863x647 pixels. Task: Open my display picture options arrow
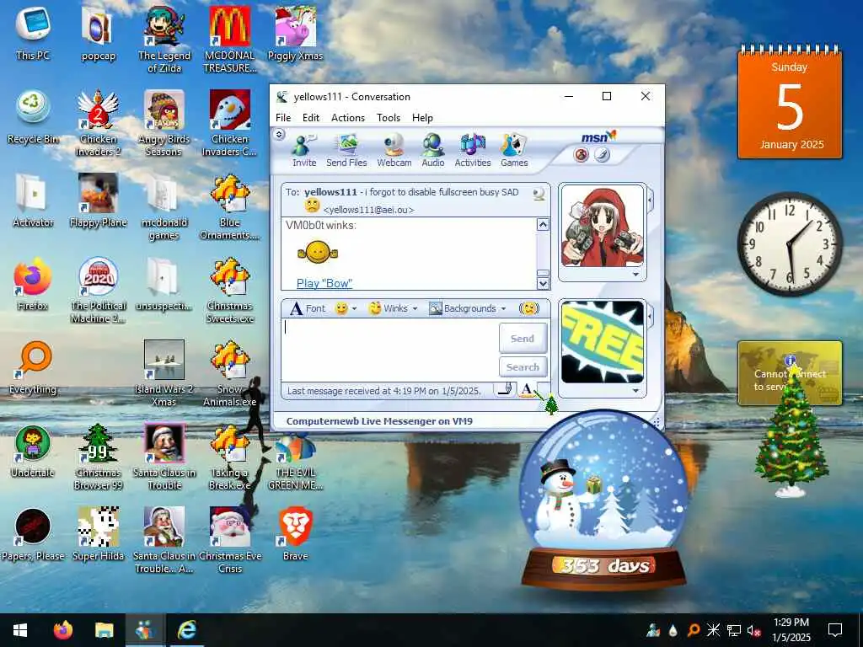point(635,391)
